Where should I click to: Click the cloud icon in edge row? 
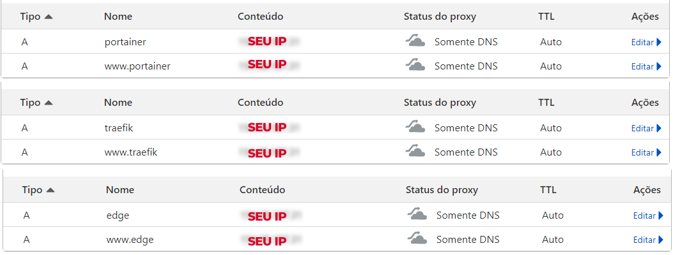(x=417, y=215)
